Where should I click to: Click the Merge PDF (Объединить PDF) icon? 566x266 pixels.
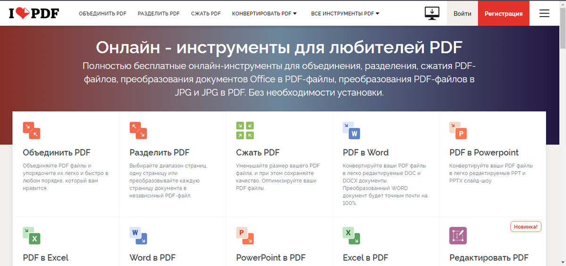32,130
